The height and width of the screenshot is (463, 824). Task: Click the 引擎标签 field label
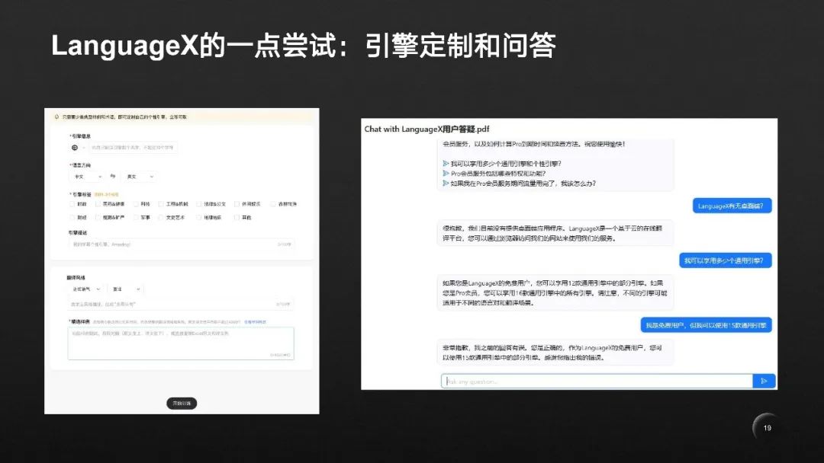tap(80, 194)
